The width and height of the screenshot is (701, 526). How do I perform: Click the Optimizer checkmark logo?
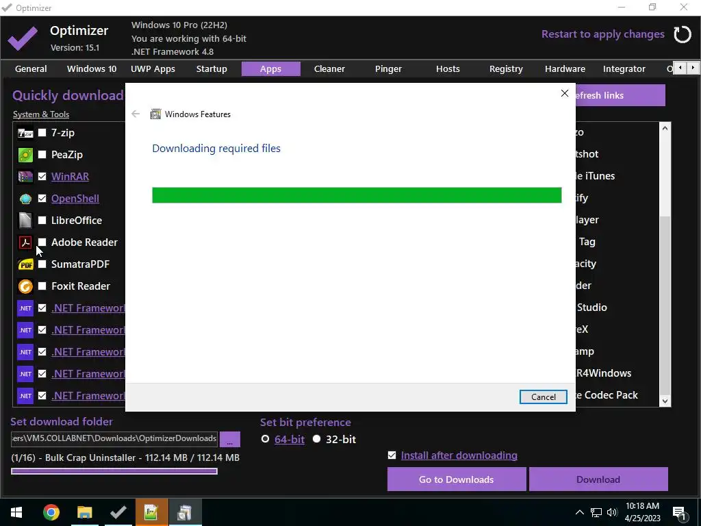[x=23, y=38]
